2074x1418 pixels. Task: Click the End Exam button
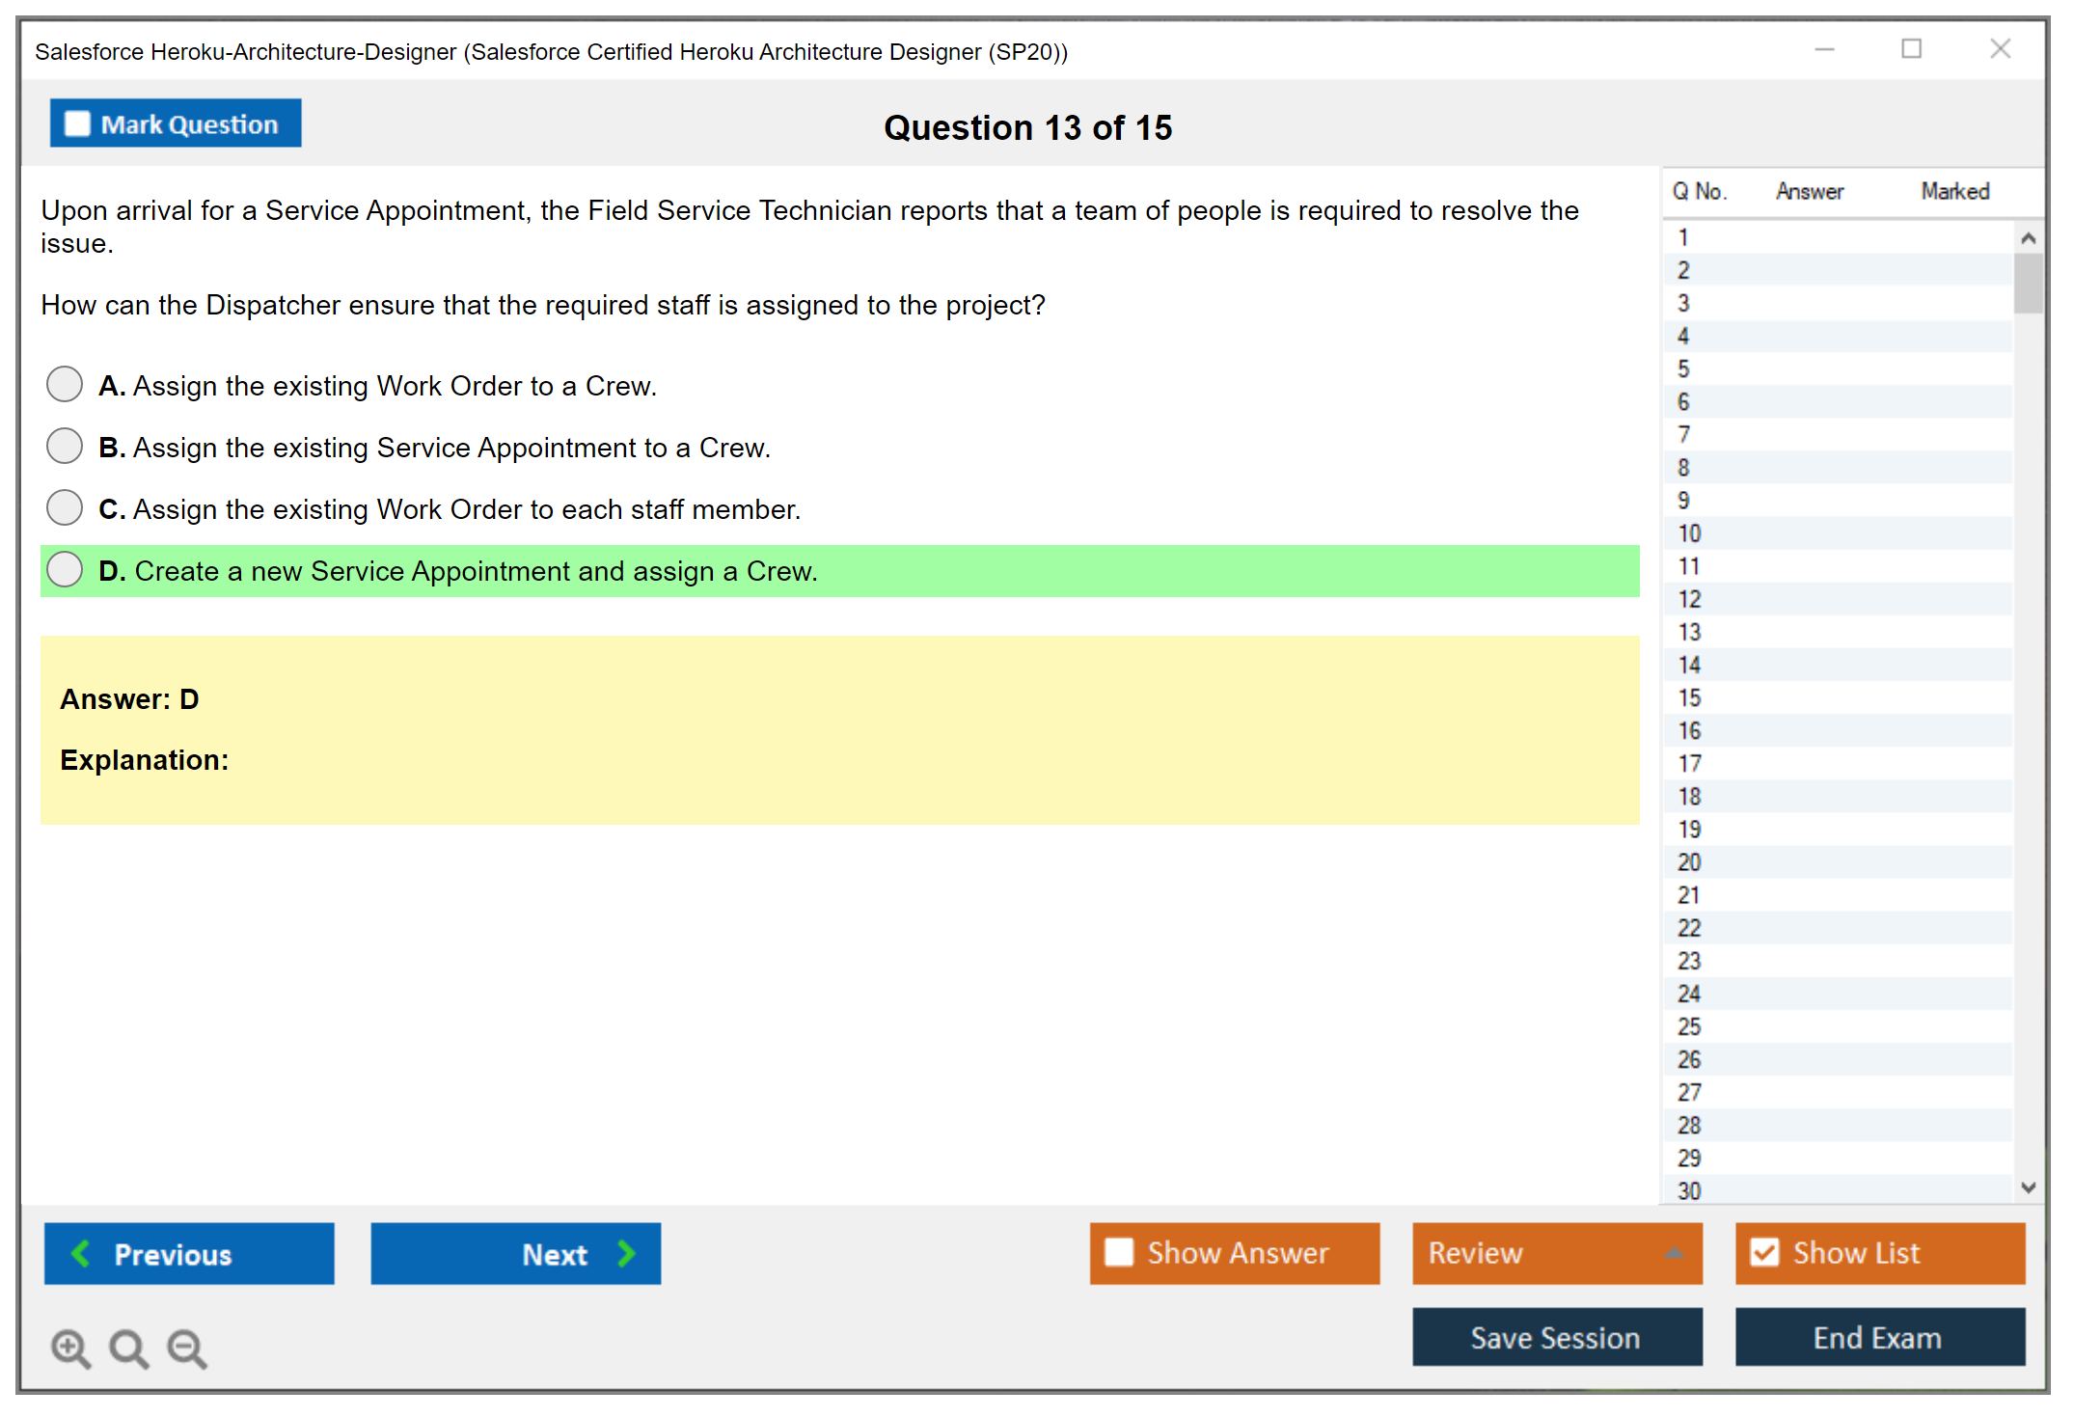[x=1878, y=1337]
